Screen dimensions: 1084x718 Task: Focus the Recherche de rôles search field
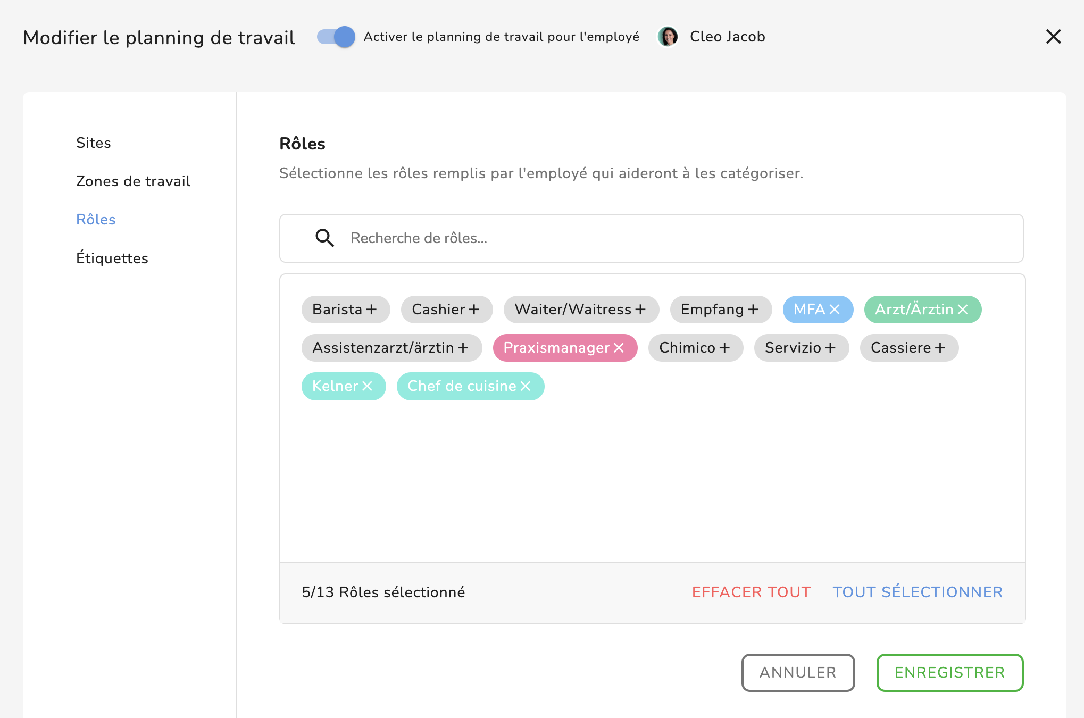pyautogui.click(x=681, y=238)
